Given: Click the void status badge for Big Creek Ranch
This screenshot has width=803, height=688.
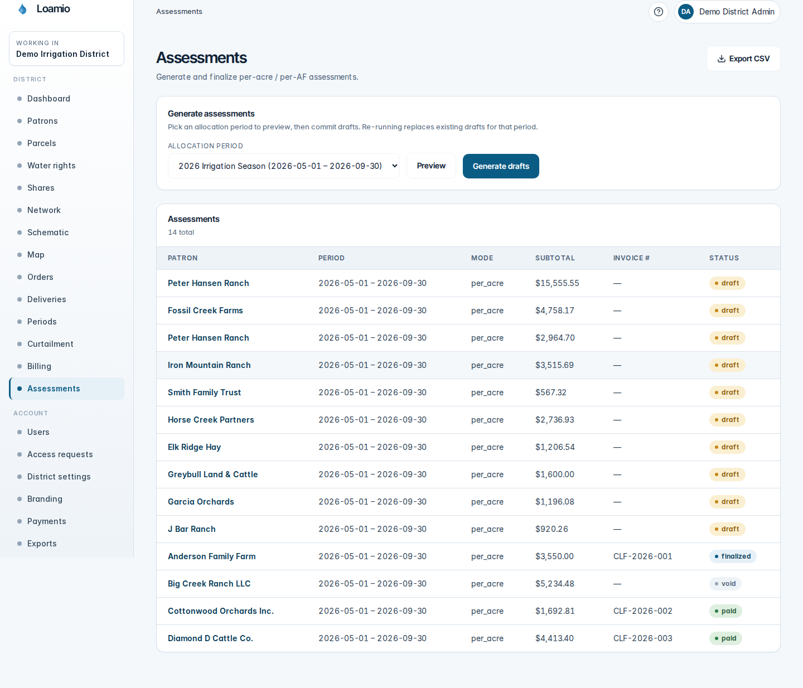Looking at the screenshot, I should point(725,584).
